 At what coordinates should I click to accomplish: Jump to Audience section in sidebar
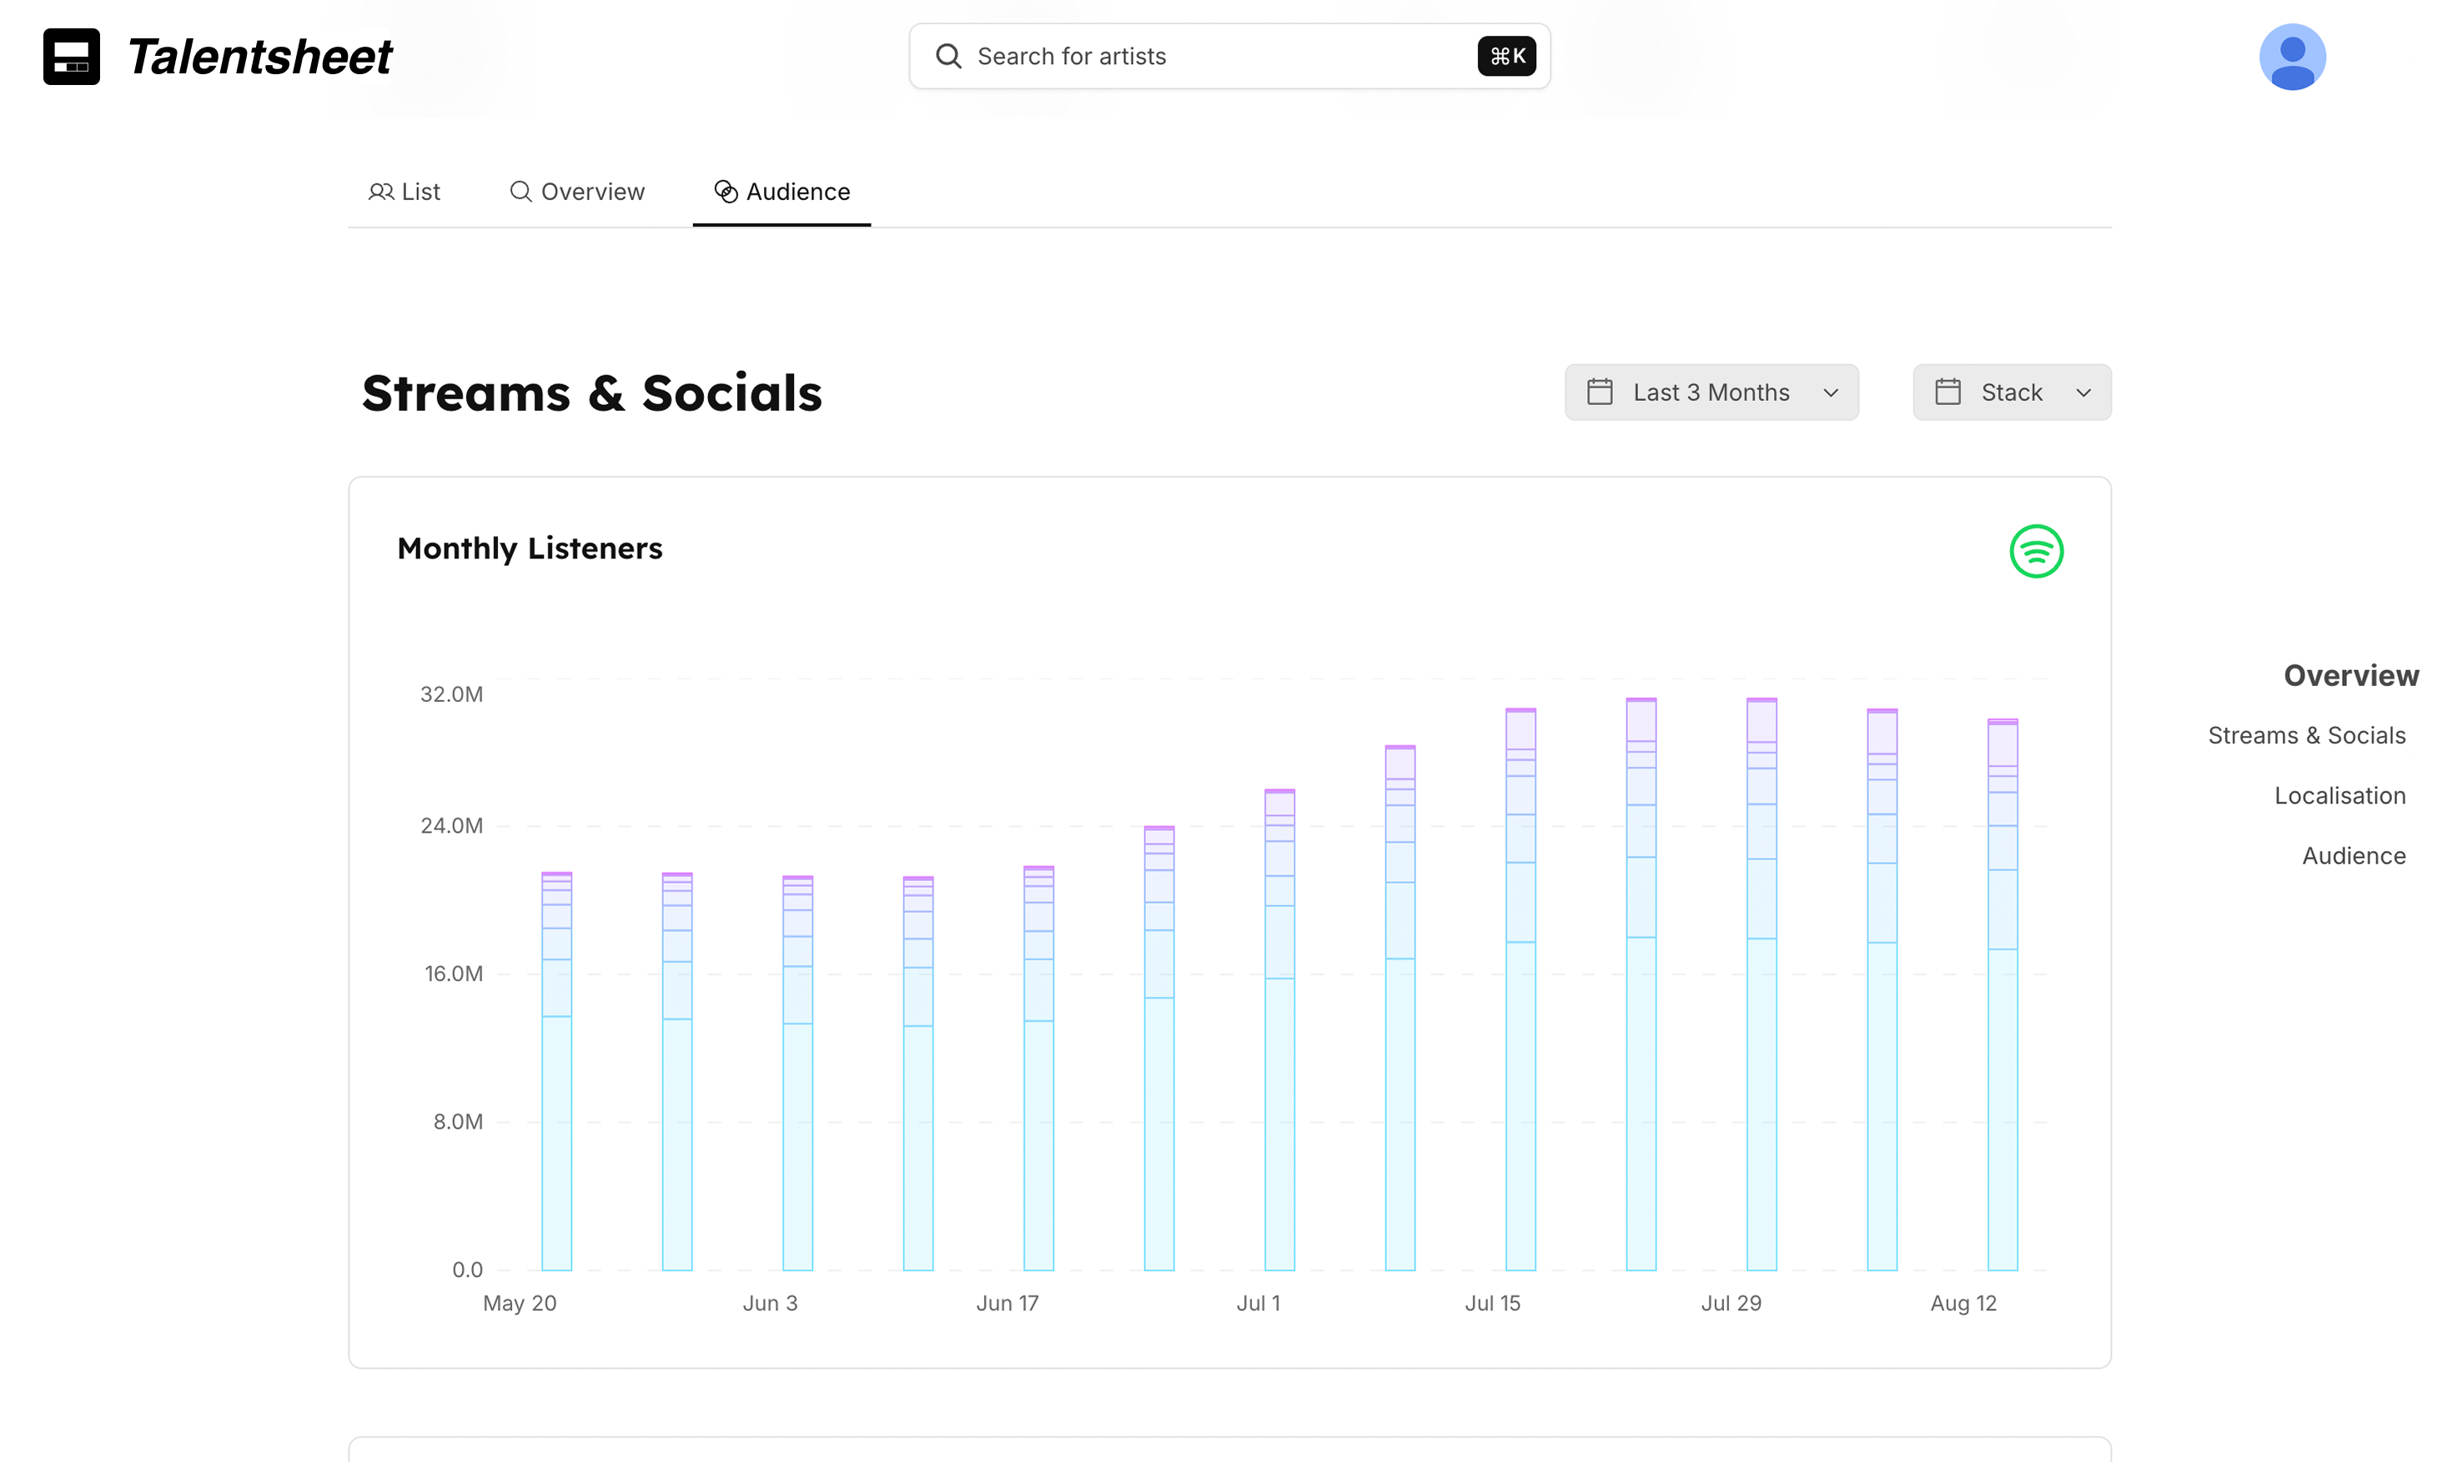pos(2354,856)
